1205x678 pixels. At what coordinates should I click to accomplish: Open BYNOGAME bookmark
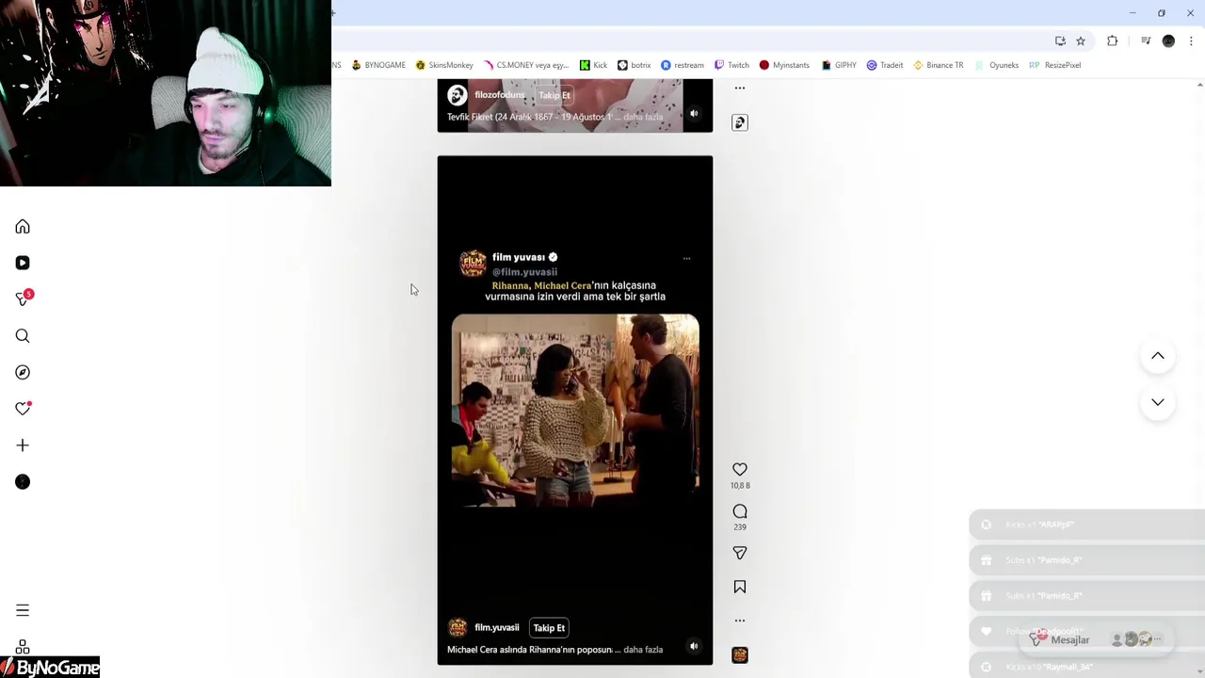[378, 65]
